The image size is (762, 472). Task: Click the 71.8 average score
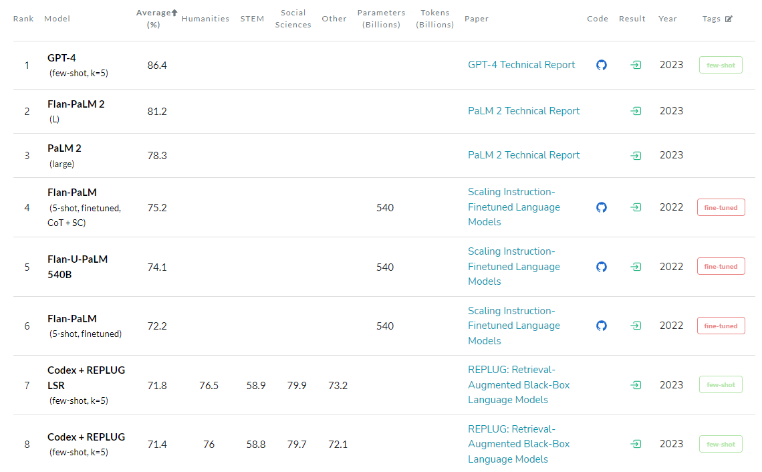coord(157,386)
